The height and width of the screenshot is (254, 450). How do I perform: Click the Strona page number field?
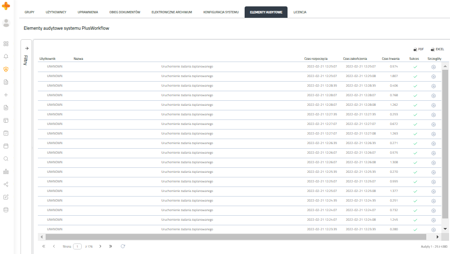pos(77,246)
